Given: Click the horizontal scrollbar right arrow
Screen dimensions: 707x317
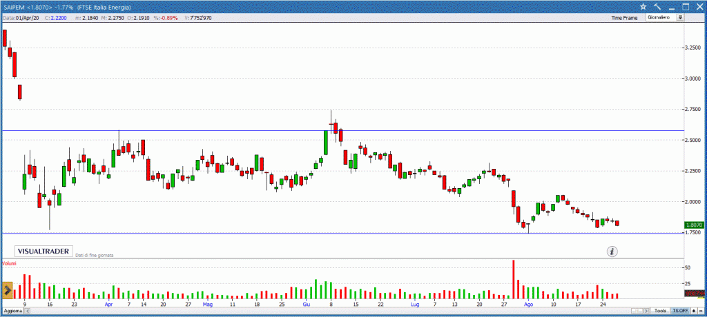Looking at the screenshot, I should pos(648,311).
